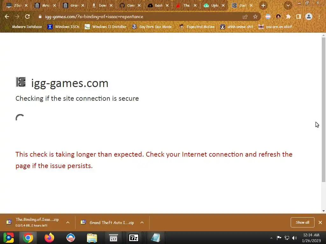Screen dimensions: 326x244
Task: Click the page vertical scrollbar
Action: click(323, 110)
